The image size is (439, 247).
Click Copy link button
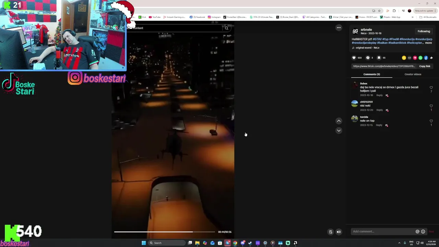point(425,66)
